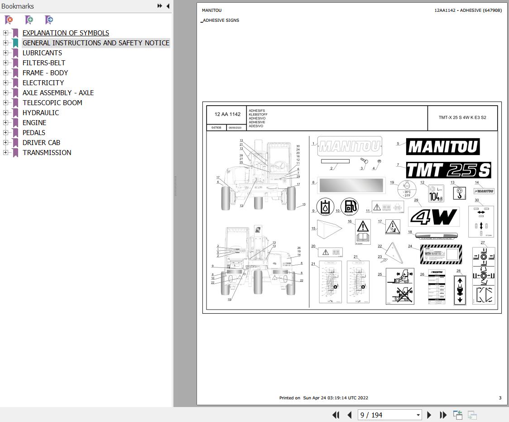The image size is (509, 422).
Task: Select the FILTERS-BELT bookmark
Action: 44,63
